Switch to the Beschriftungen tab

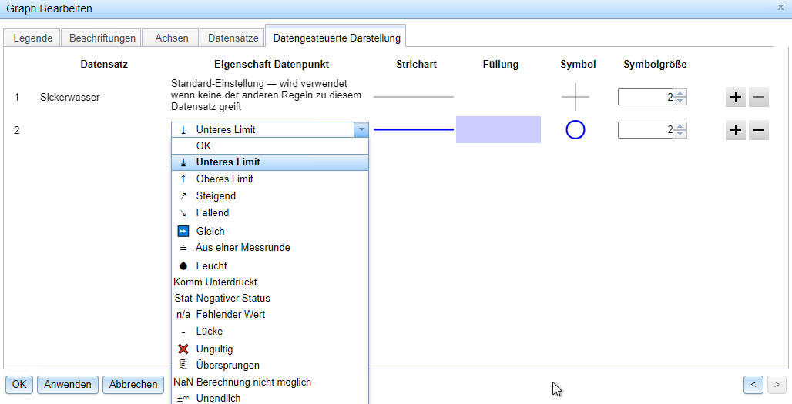tap(102, 38)
